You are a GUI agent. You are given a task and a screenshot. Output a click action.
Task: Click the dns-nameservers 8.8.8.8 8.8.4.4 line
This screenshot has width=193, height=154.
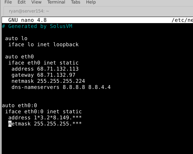coord(61,87)
